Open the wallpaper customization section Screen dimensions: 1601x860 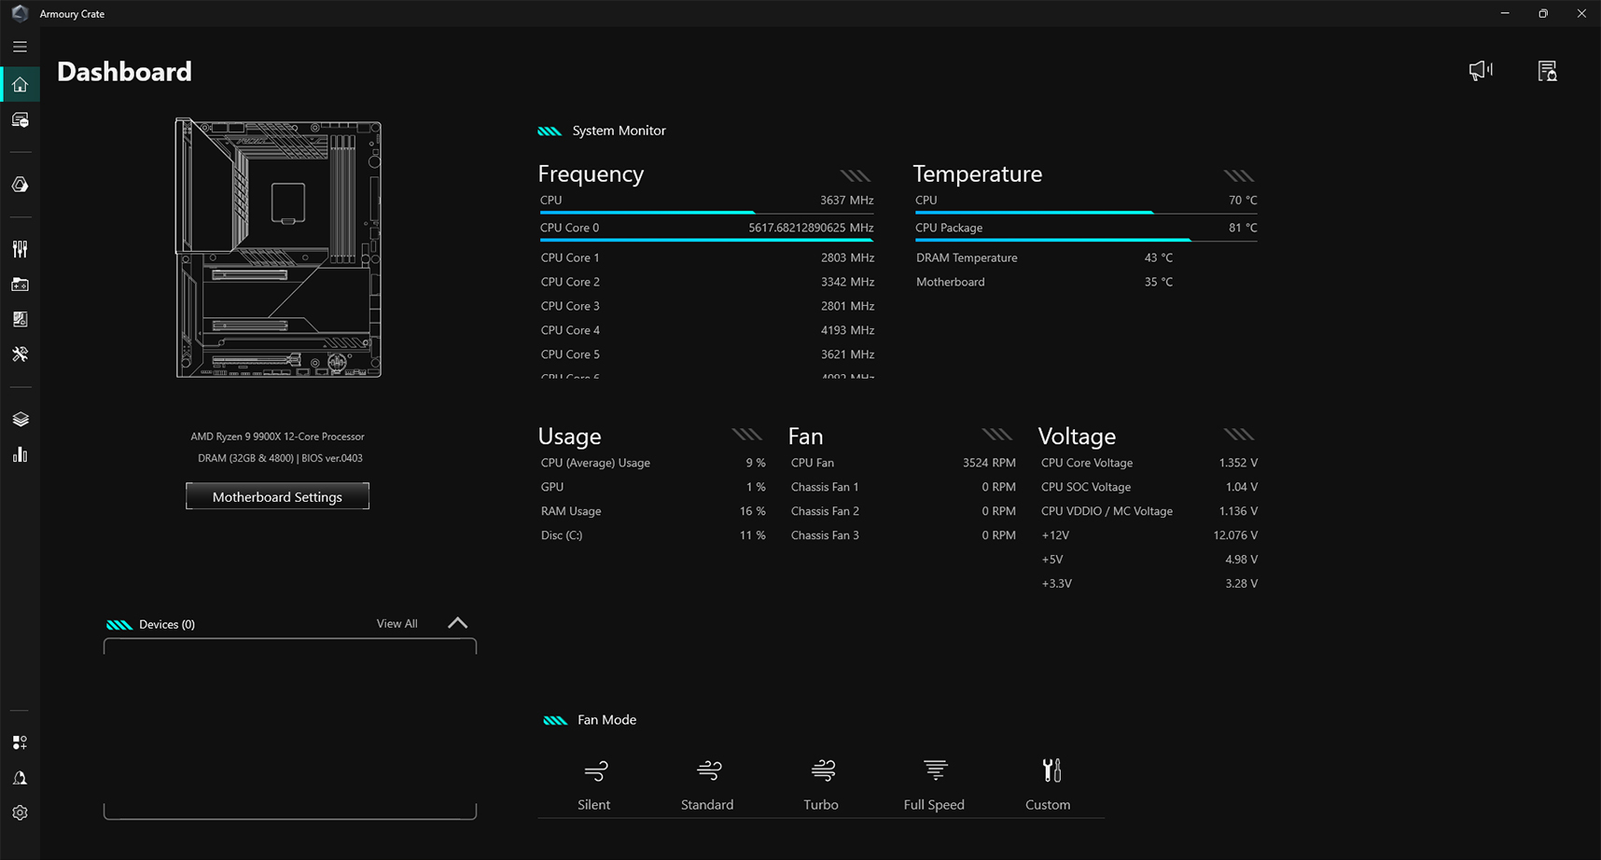[x=21, y=319]
